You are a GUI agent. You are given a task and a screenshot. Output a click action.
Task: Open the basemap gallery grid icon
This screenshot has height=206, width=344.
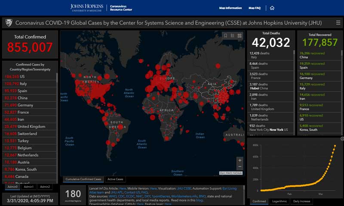(240, 36)
